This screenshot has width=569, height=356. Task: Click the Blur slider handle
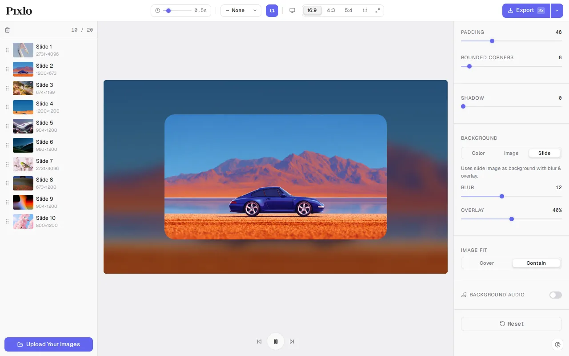click(502, 196)
